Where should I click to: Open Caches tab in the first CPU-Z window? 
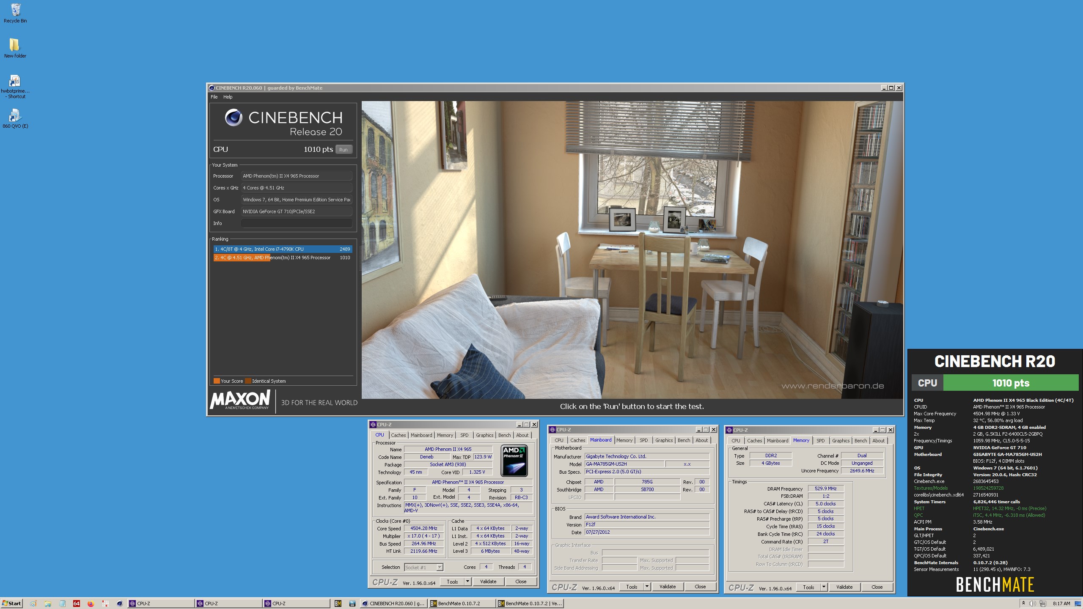(398, 435)
